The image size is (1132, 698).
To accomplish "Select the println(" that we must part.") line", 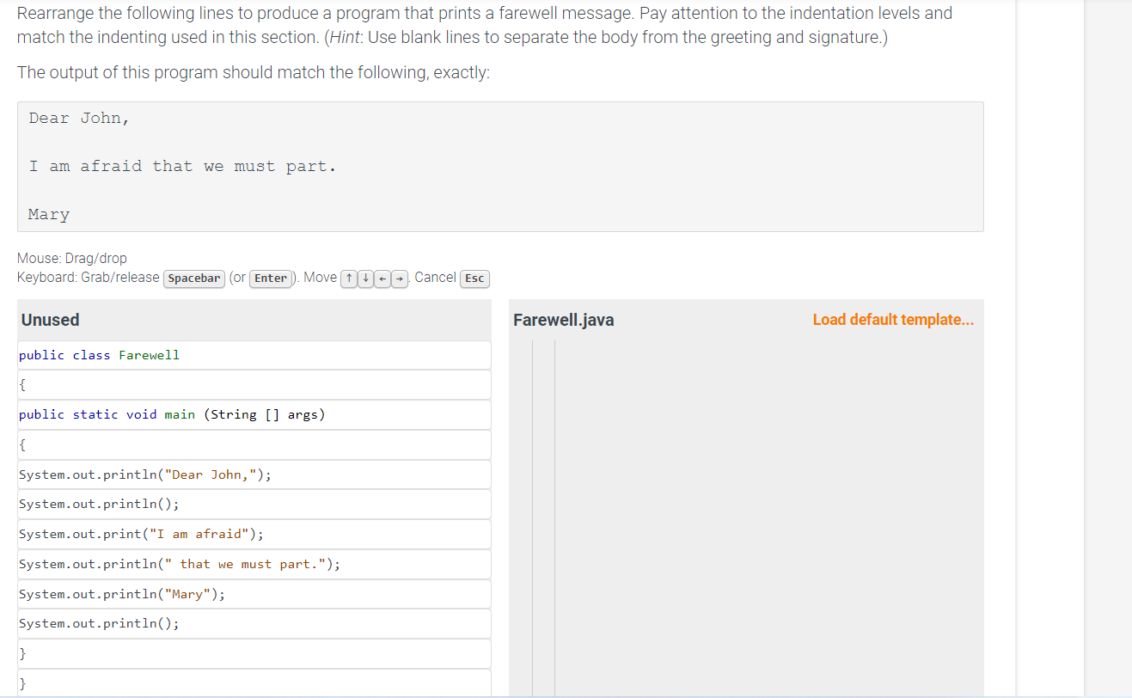I will coord(254,564).
